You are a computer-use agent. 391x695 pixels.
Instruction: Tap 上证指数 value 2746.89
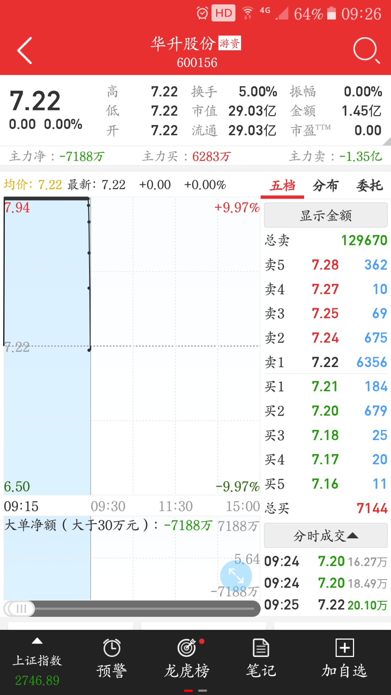tap(37, 681)
